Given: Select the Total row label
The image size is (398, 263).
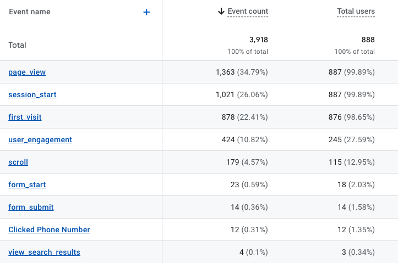Looking at the screenshot, I should point(17,45).
